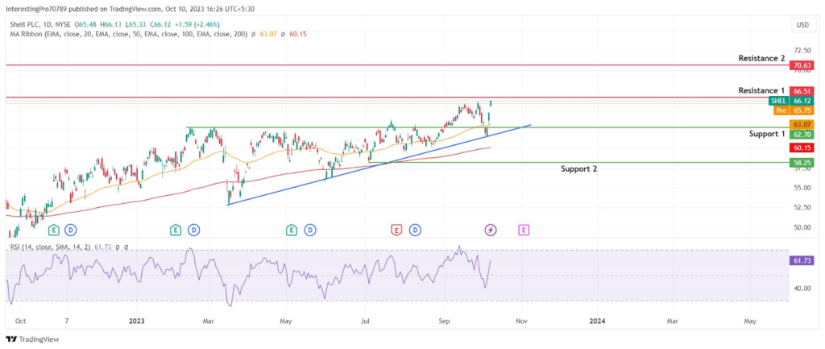Select the blue ascending trendline

coord(379,164)
